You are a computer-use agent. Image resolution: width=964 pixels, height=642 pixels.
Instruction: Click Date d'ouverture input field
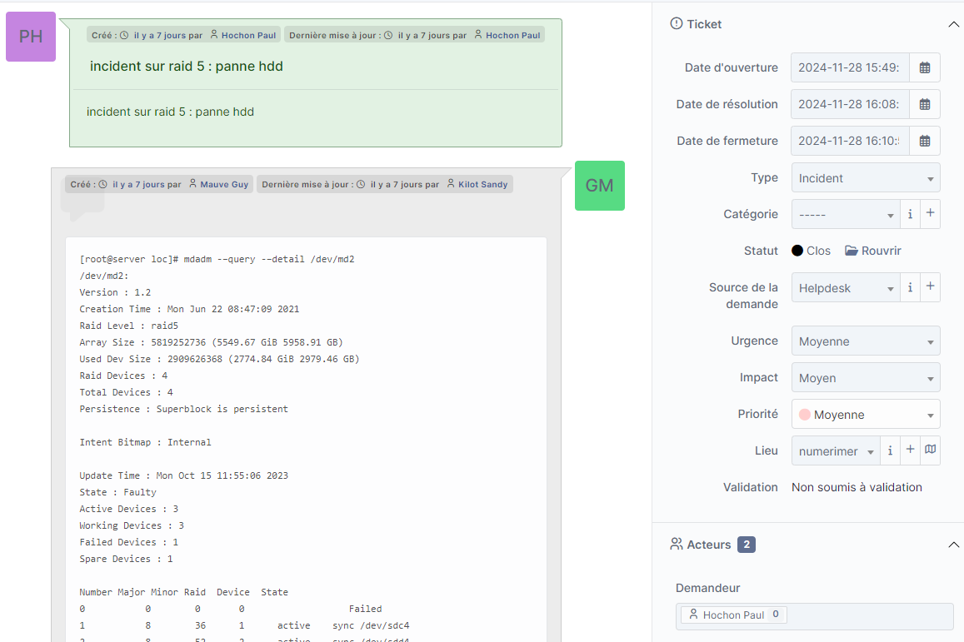[848, 68]
